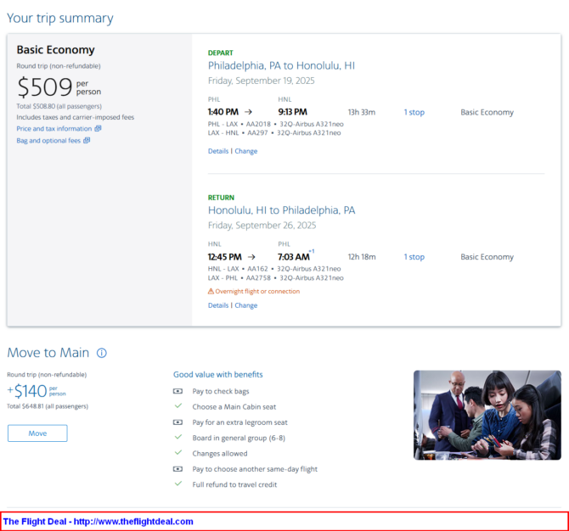Click the 13h 33m duration text
Screen dimensions: 569x531
362,112
